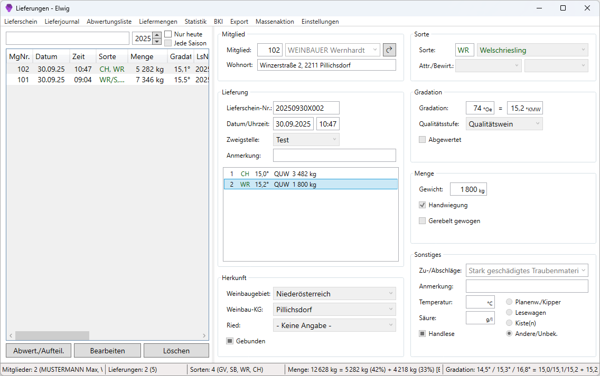The width and height of the screenshot is (600, 376).
Task: Click the delivery date field 30.09.2025
Action: [294, 124]
